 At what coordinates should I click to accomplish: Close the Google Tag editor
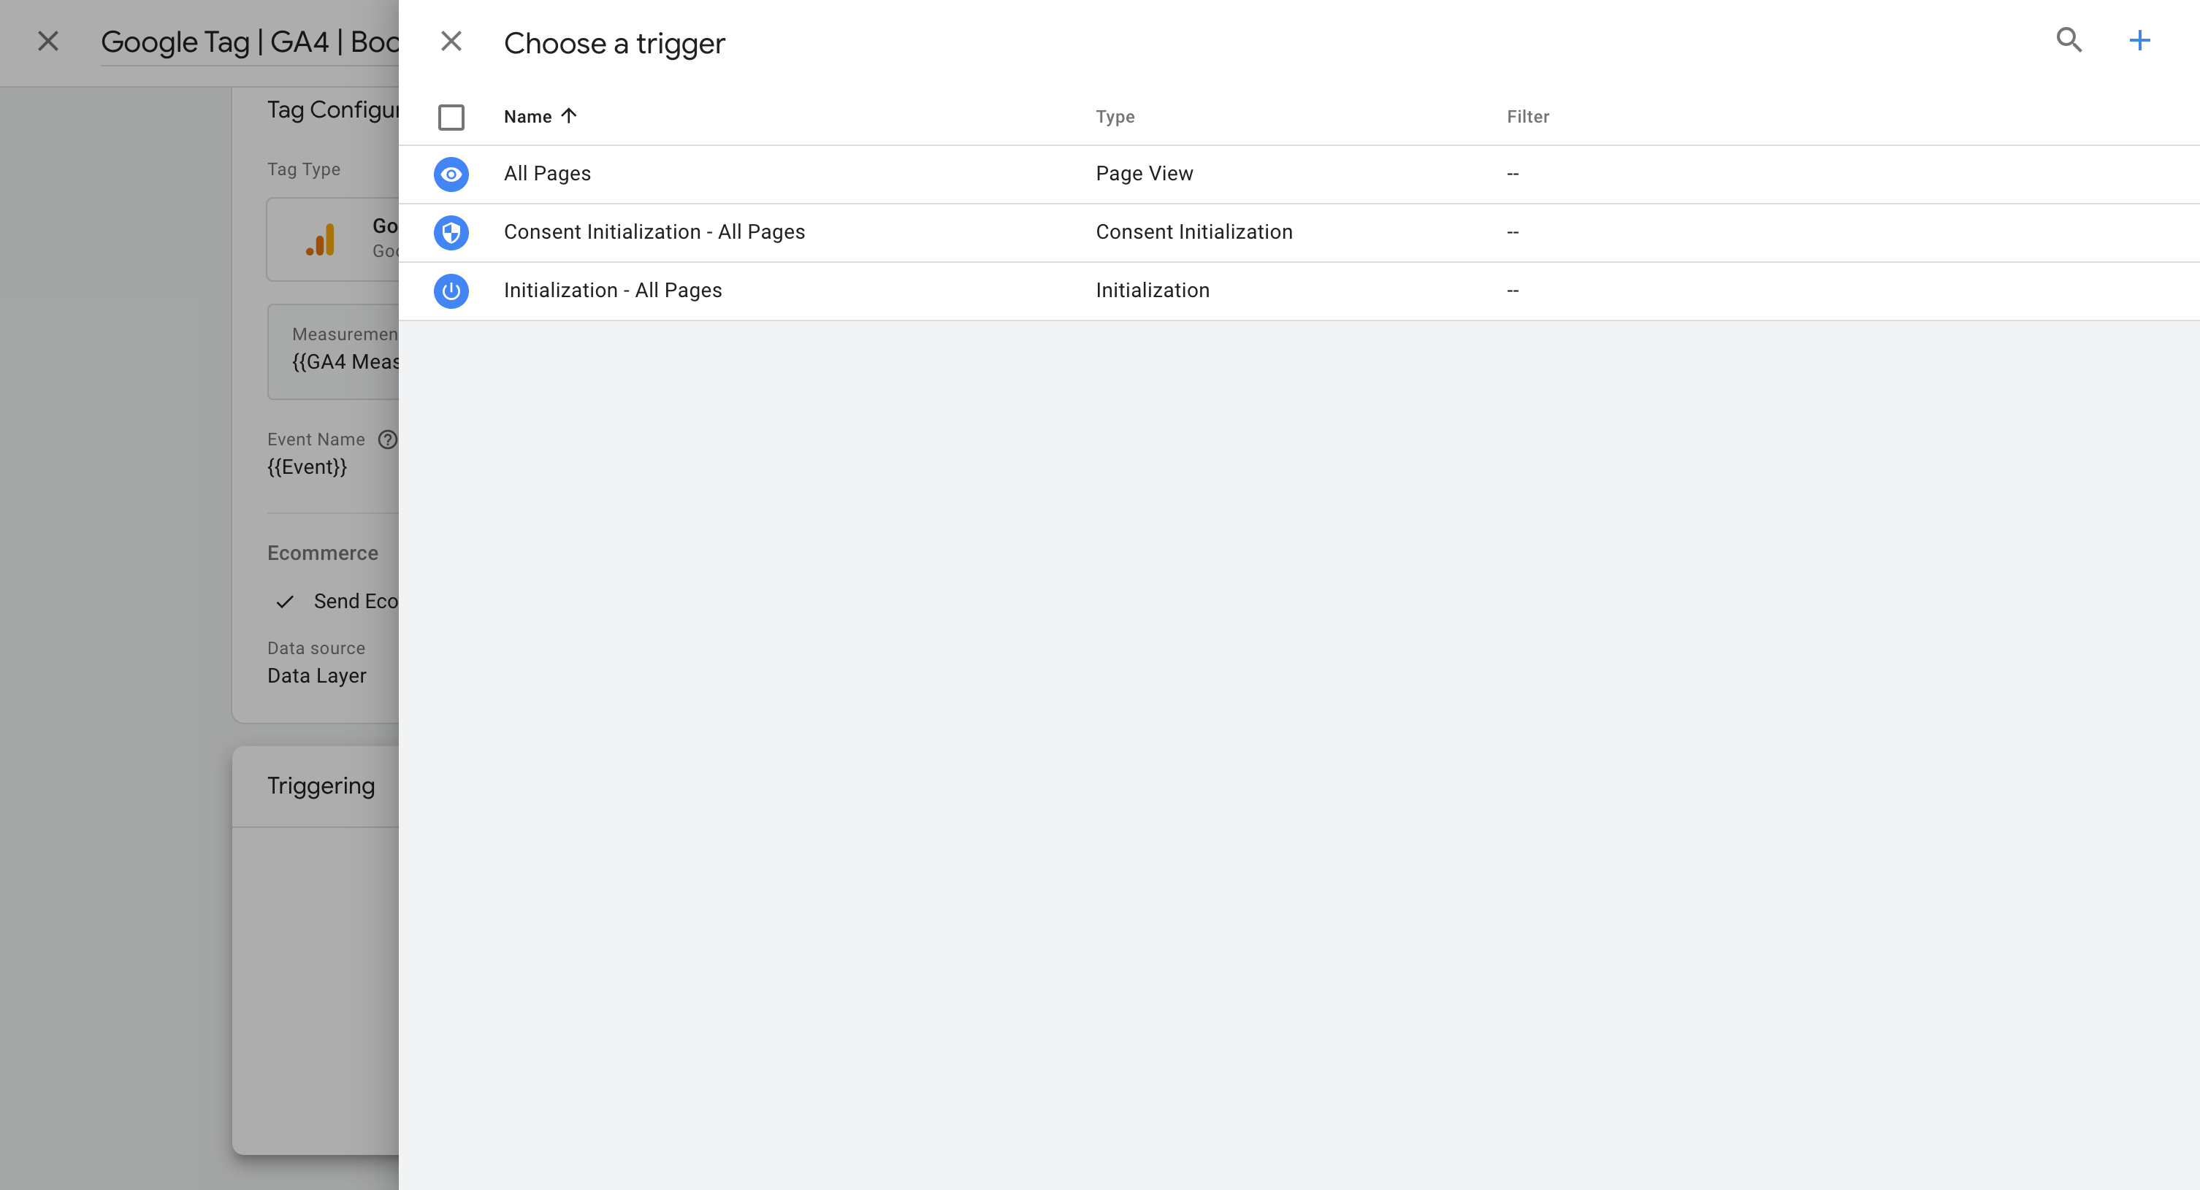pyautogui.click(x=49, y=41)
